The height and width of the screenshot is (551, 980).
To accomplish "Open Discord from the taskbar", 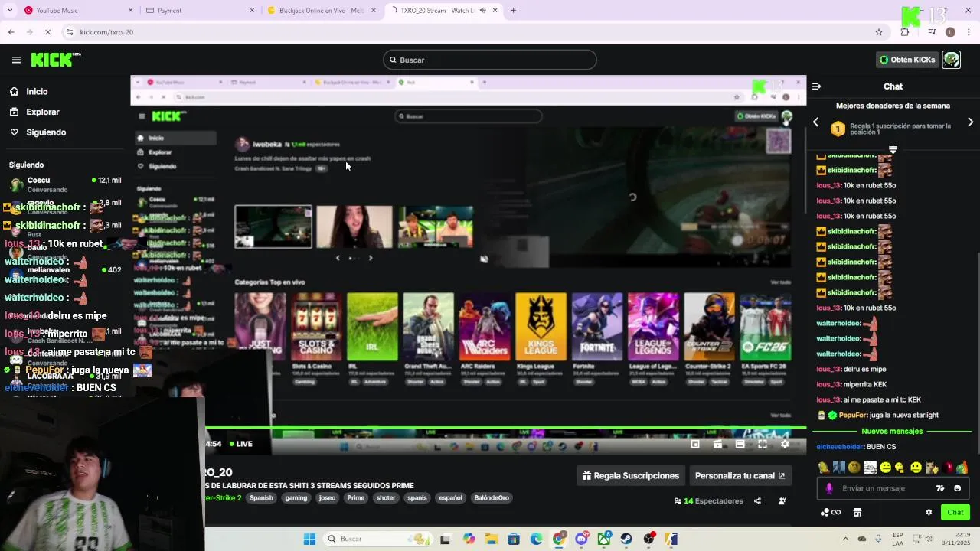I will pos(581,539).
